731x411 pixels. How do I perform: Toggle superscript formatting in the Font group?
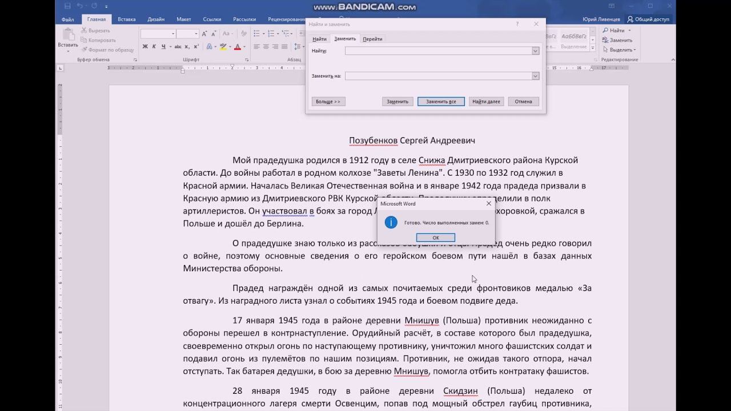[196, 47]
